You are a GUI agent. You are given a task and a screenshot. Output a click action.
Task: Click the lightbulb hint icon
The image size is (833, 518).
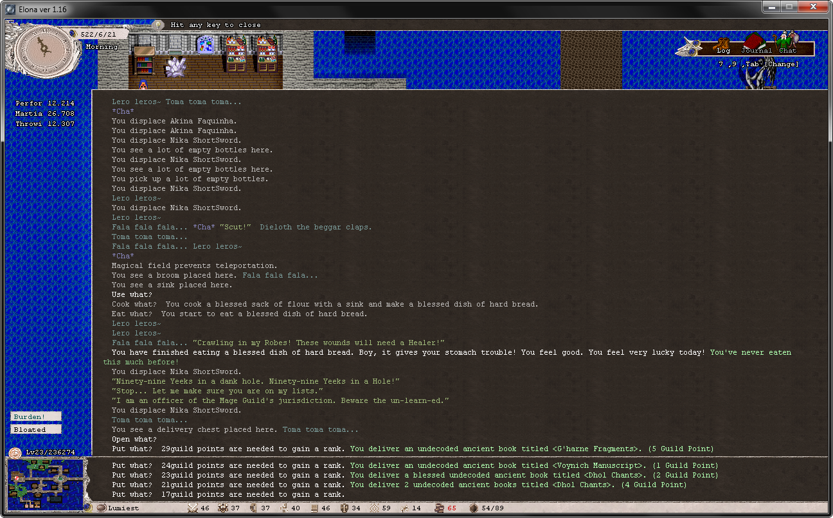point(159,24)
